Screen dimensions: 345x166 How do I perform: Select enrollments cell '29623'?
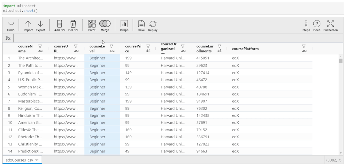point(209,65)
